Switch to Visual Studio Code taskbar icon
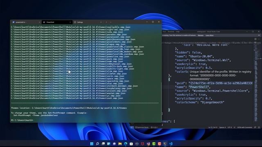Image resolution: width=262 pixels, height=147 pixels. click(171, 144)
